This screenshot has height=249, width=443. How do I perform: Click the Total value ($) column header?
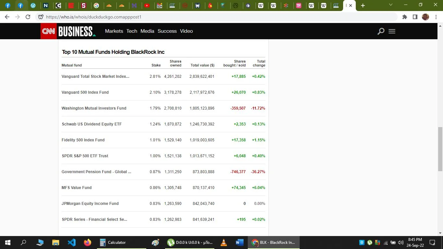[x=202, y=65]
